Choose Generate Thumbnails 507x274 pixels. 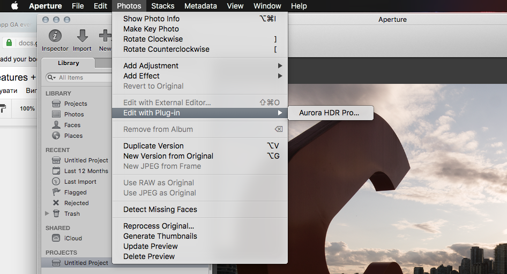point(200,236)
